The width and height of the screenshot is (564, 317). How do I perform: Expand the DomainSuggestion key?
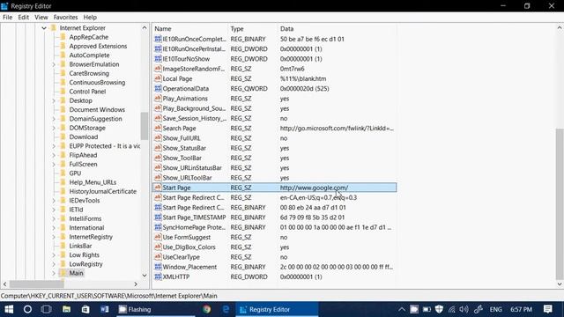coord(54,119)
